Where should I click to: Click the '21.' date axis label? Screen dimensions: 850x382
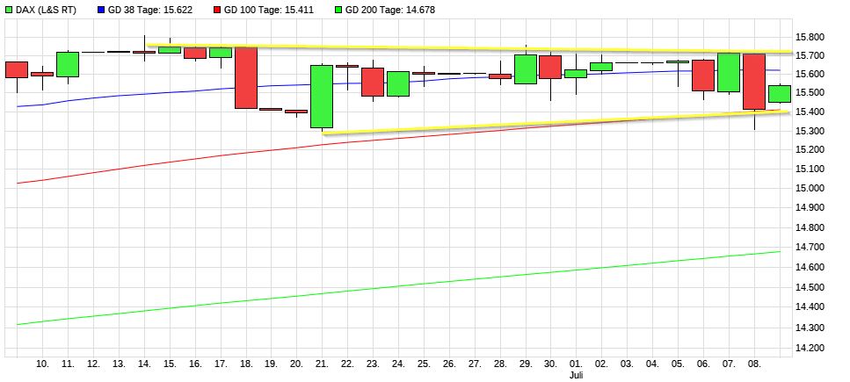coord(322,364)
